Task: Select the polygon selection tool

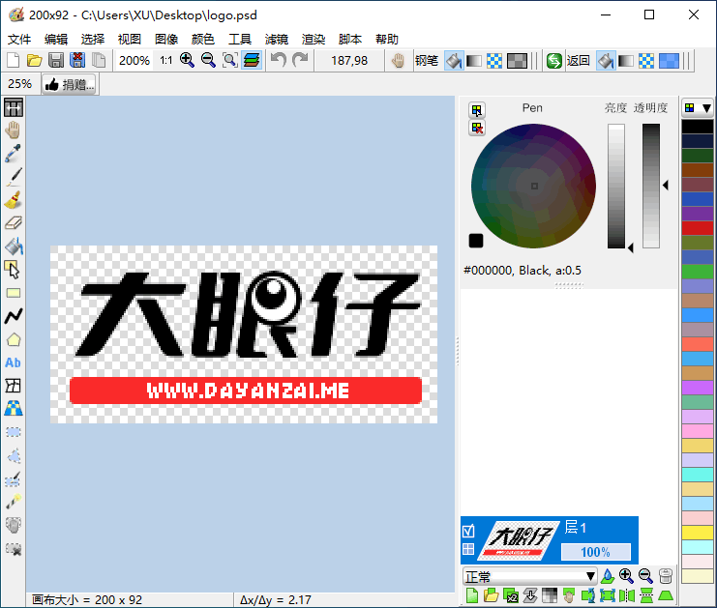Action: (14, 455)
